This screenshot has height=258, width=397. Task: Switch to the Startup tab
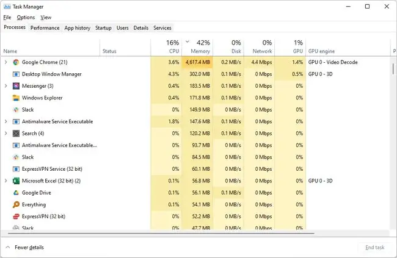[103, 28]
